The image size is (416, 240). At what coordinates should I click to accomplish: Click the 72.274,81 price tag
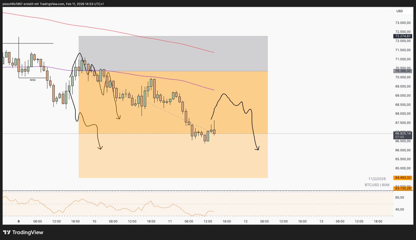(402, 36)
